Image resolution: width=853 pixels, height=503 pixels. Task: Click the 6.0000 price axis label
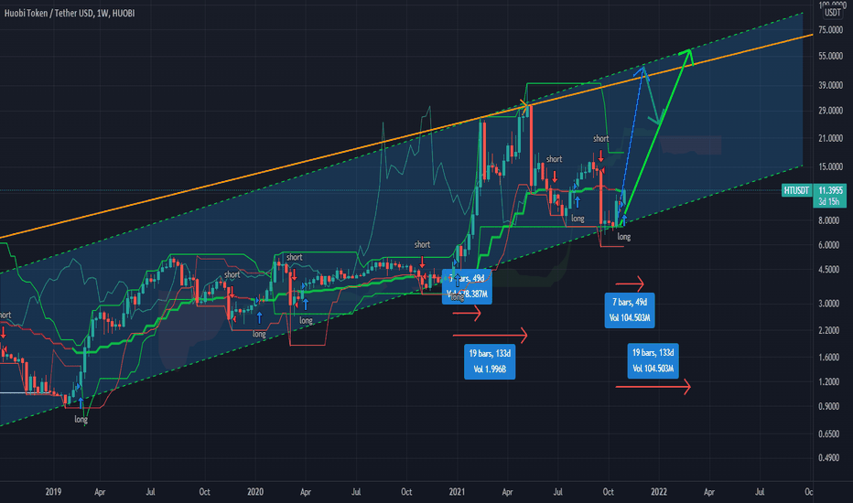828,245
